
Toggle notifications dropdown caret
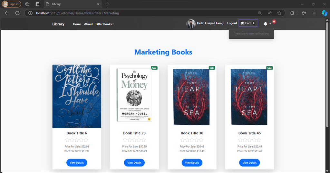270,24
